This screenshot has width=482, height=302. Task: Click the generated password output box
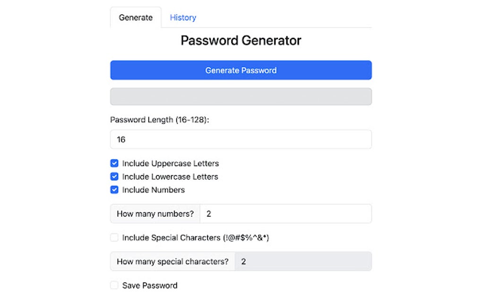tap(241, 96)
